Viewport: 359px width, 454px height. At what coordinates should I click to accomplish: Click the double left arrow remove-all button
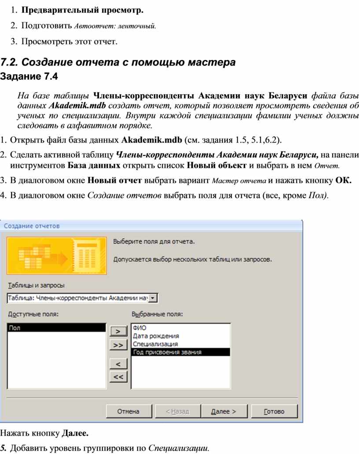[x=118, y=377]
